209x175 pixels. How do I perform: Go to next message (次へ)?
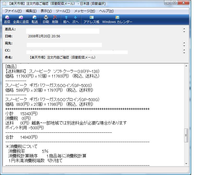coord(76,20)
